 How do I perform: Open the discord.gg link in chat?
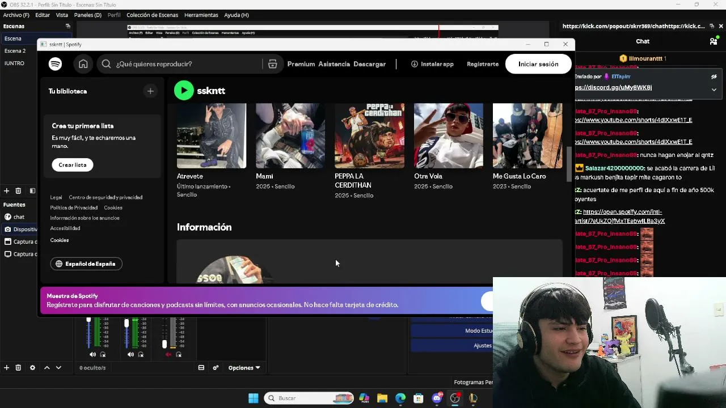pos(613,88)
